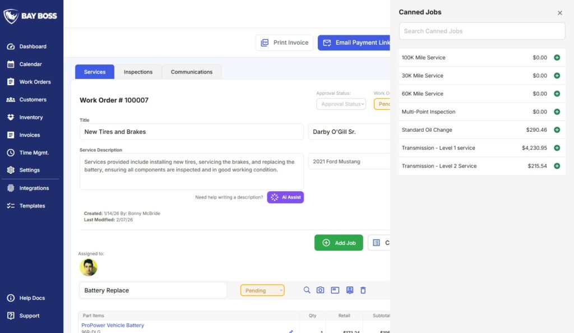Click the Search Canned Jobs field
The width and height of the screenshot is (574, 333).
coord(482,31)
